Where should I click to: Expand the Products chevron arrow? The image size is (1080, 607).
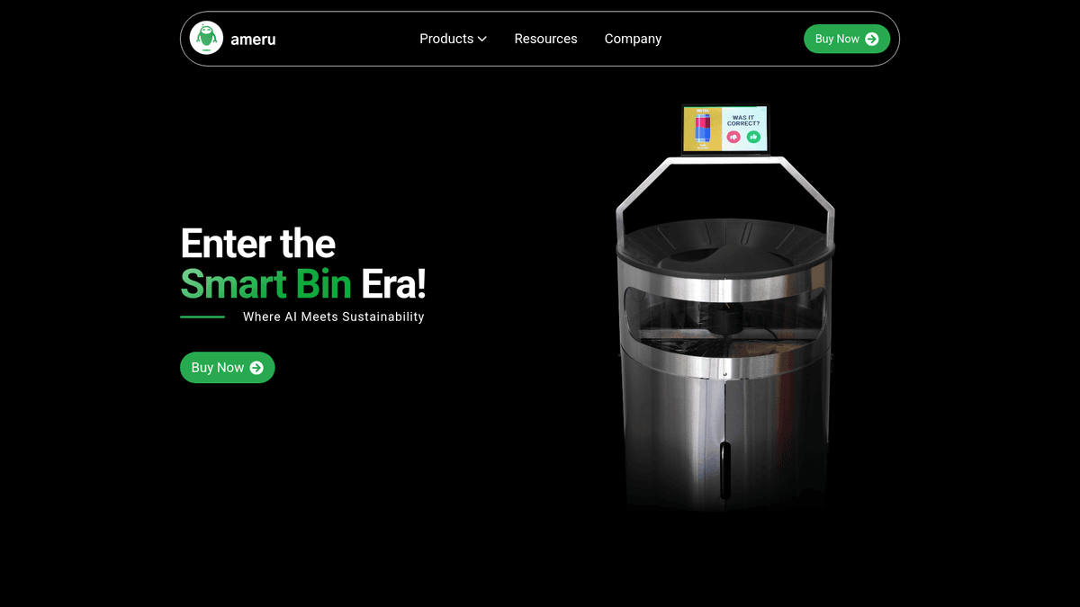click(x=482, y=39)
